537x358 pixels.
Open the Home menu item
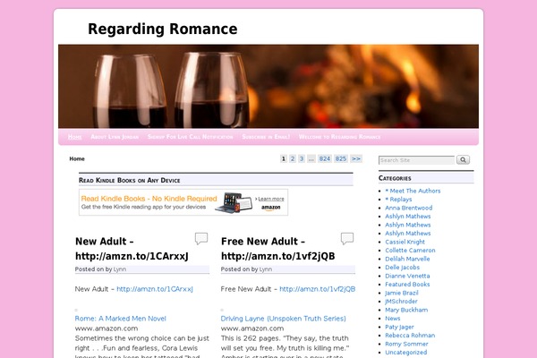[x=74, y=137]
